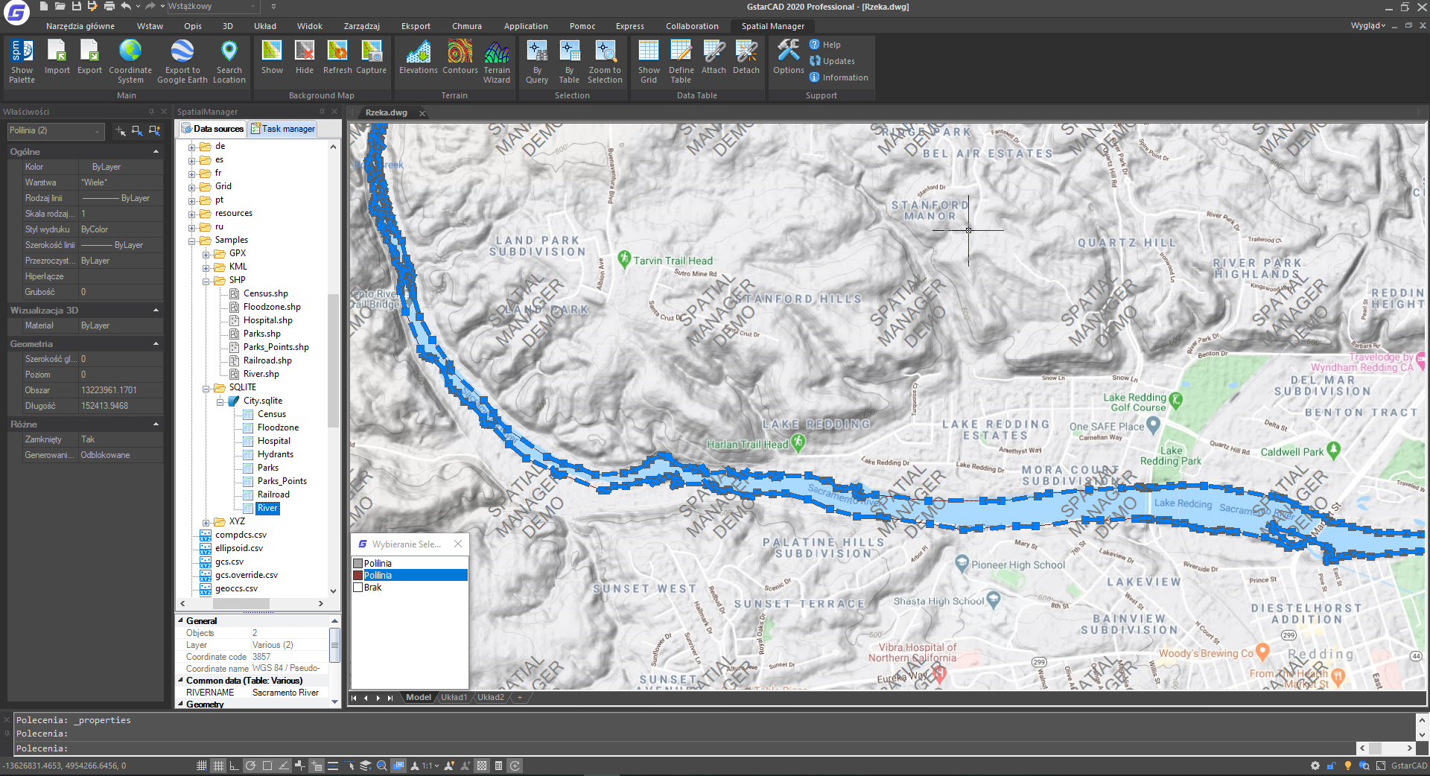
Task: Open Define Table tool
Action: pyautogui.click(x=681, y=61)
